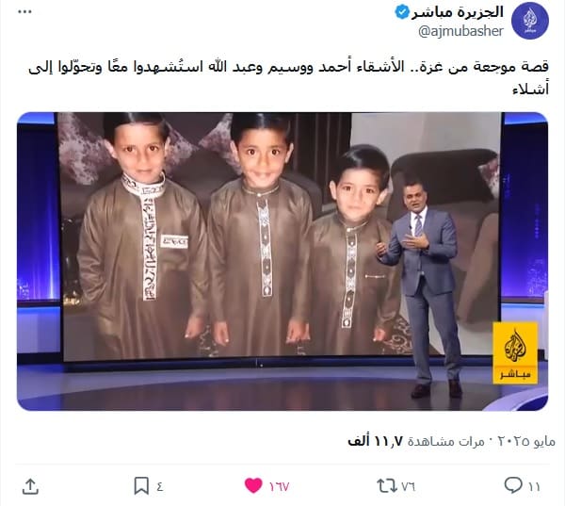Click the blue verified badge

coord(402,12)
